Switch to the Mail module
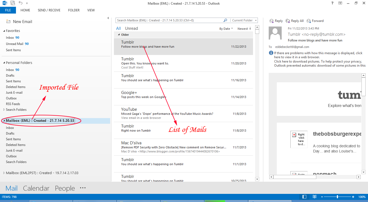 (12, 188)
